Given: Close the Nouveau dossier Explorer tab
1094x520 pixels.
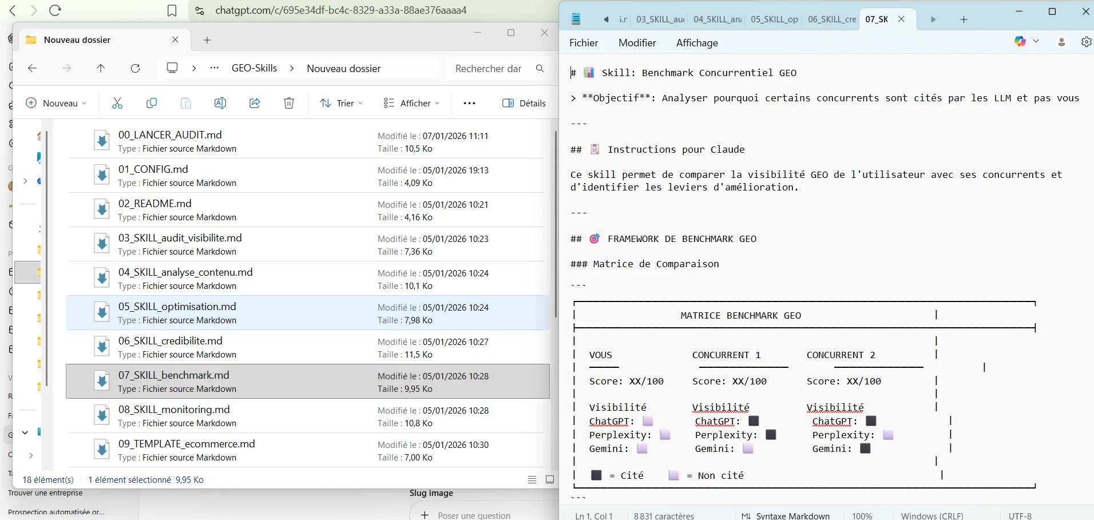Looking at the screenshot, I should point(175,39).
